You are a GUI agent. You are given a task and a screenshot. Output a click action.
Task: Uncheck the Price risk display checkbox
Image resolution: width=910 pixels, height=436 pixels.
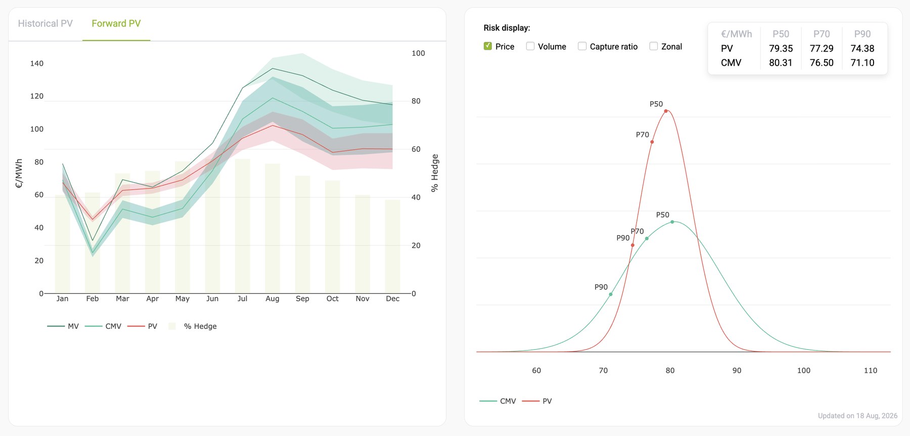pyautogui.click(x=488, y=46)
